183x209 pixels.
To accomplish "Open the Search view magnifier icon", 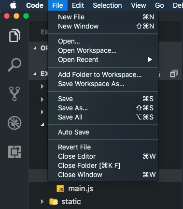I will (14, 65).
